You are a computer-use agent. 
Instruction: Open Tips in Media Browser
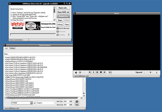(77, 105)
